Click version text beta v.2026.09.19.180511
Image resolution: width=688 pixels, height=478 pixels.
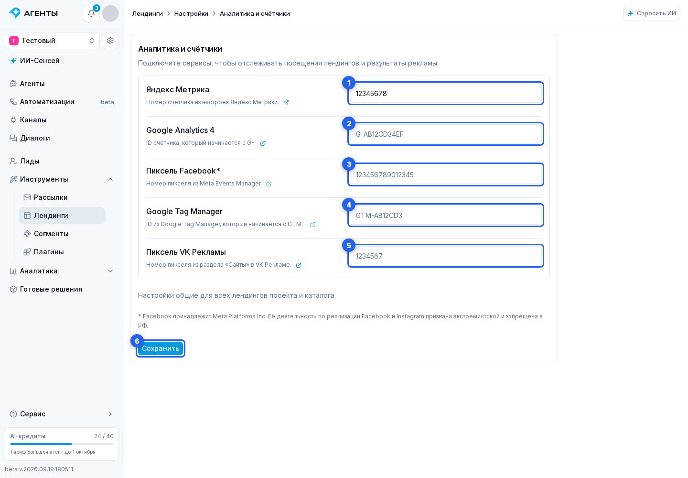point(39,469)
